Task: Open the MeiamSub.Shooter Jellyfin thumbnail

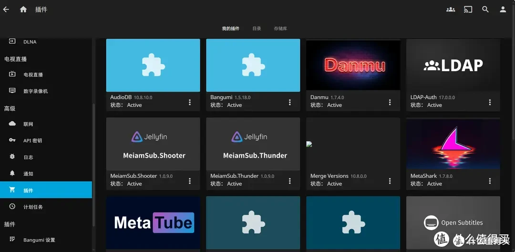Action: tap(153, 144)
